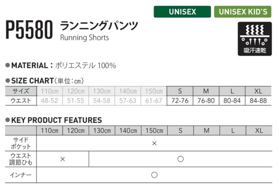
Task: Click the 84-88 waist measurement cell
Action: [x=258, y=101]
